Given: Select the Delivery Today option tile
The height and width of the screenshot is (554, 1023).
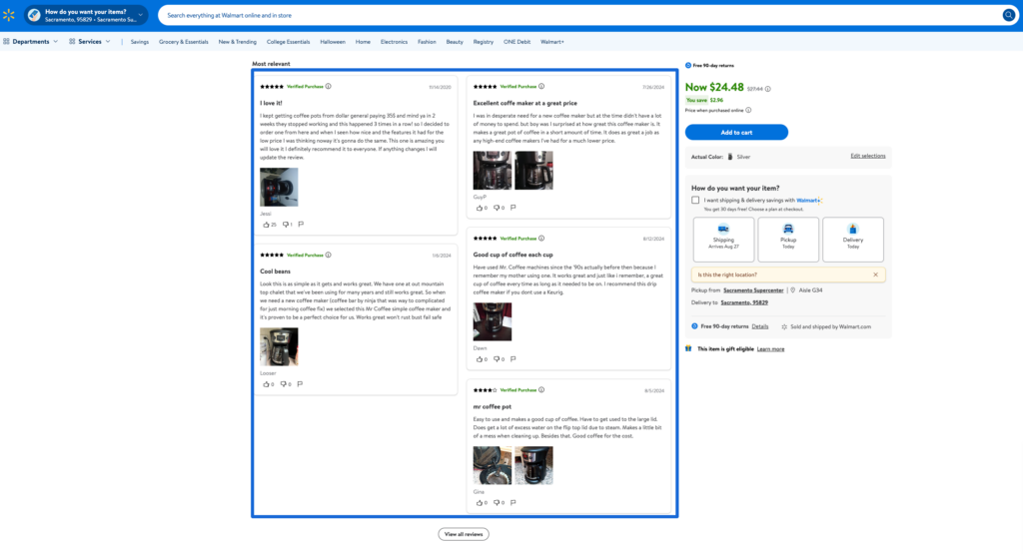Looking at the screenshot, I should pyautogui.click(x=853, y=240).
